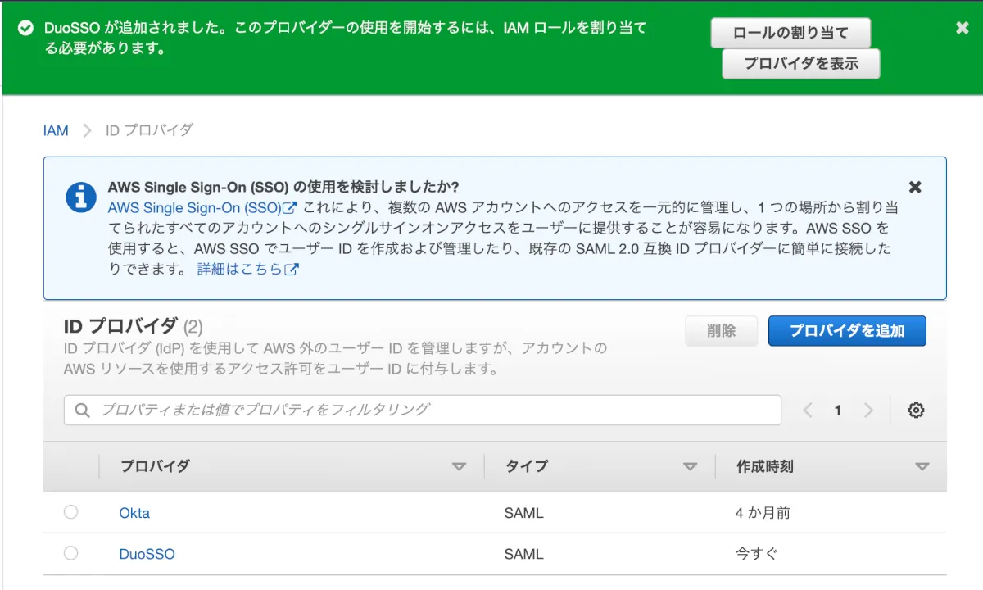
Task: Navigate to IAM breadcrumb
Action: (x=56, y=130)
